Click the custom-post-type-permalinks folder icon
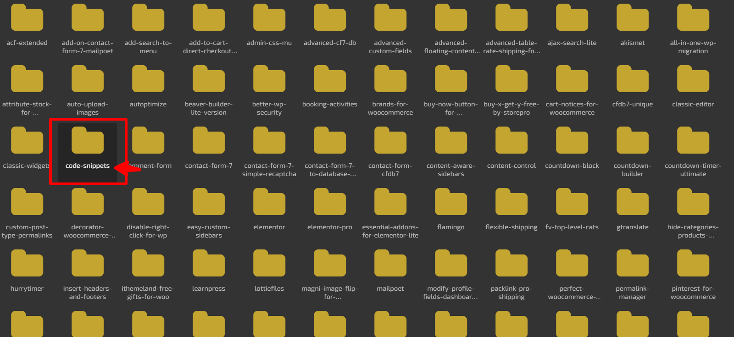The image size is (734, 337). pos(27,202)
